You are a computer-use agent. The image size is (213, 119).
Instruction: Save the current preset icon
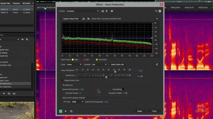point(103,11)
